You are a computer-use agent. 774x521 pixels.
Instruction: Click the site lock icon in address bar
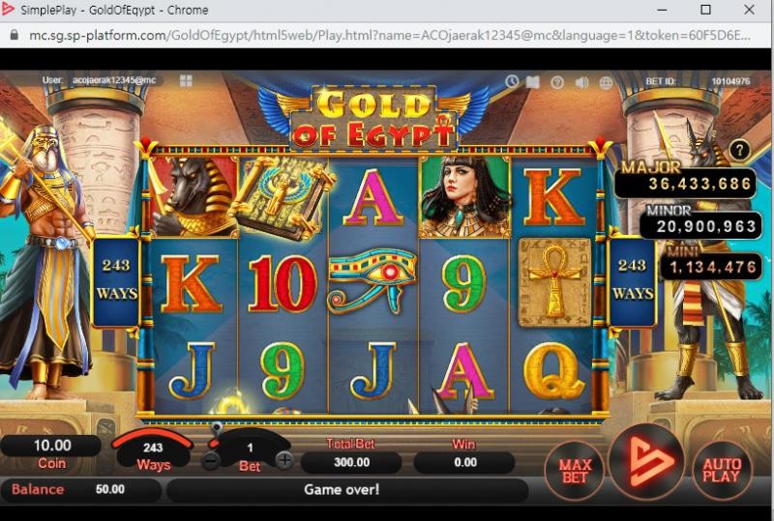pos(14,35)
